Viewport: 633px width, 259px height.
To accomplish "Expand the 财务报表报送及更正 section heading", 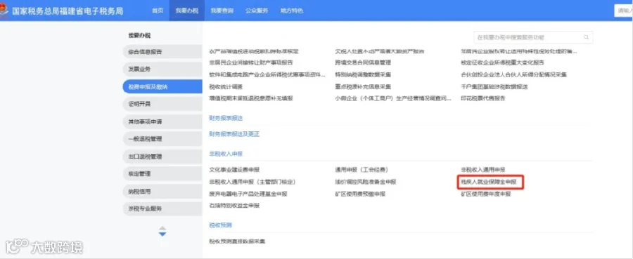I will (x=234, y=134).
